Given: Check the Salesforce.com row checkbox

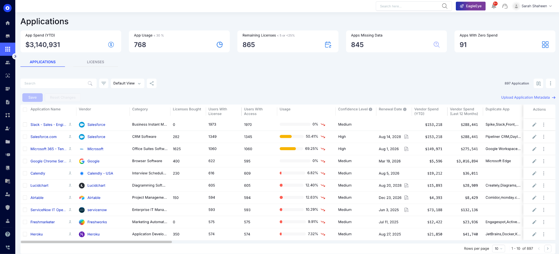Looking at the screenshot, I should [25, 137].
